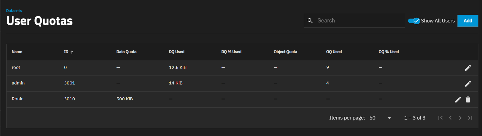Screen dimensions: 482x136
Task: Click the 14 KiB DQ used value
Action: pyautogui.click(x=176, y=83)
